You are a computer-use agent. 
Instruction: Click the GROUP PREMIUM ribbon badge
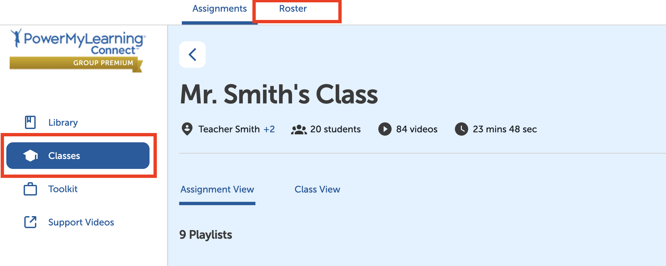[76, 64]
